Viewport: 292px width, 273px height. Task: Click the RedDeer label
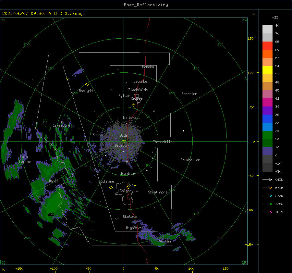138,98
